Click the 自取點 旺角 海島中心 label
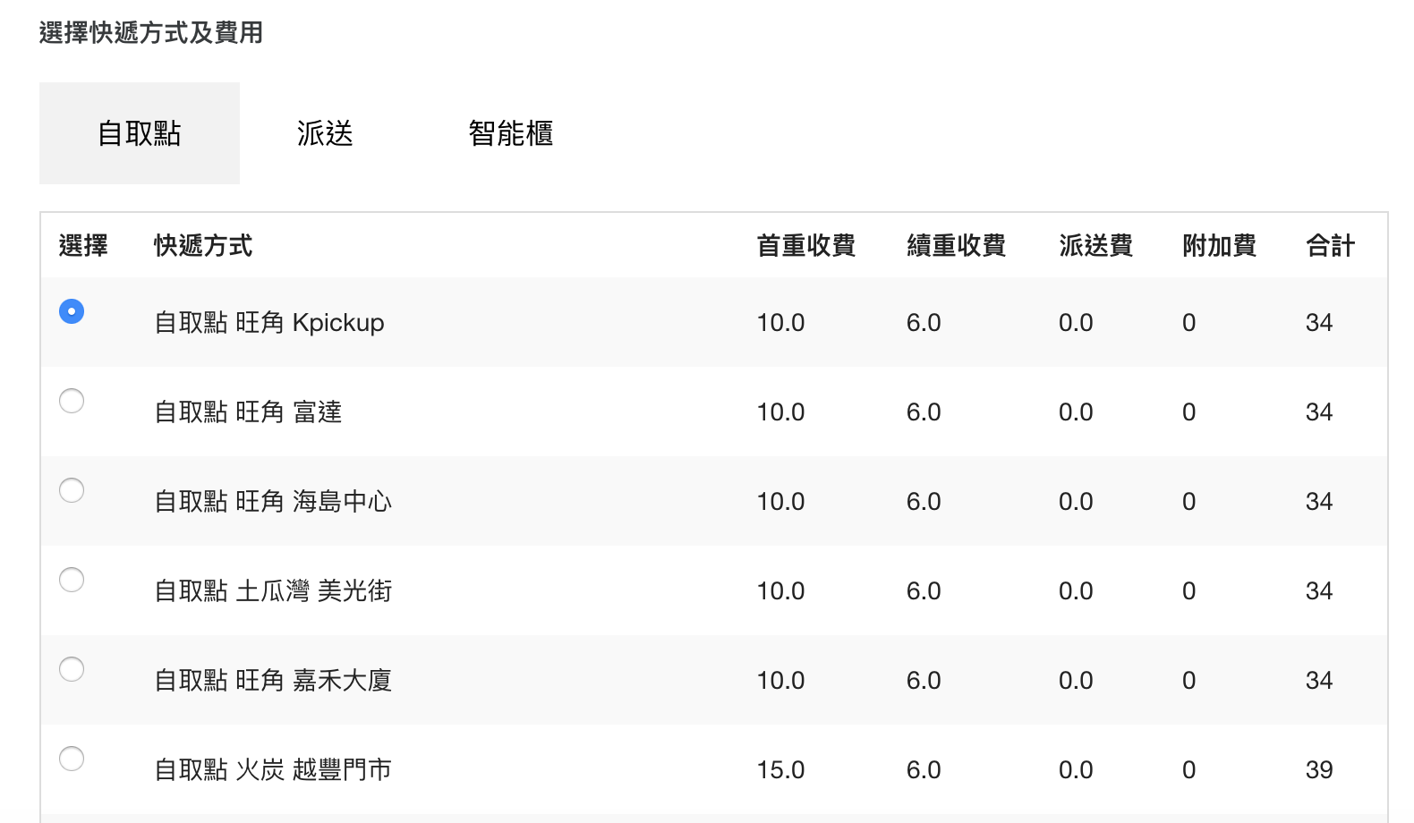Screen dimensions: 1414x823 click(273, 502)
